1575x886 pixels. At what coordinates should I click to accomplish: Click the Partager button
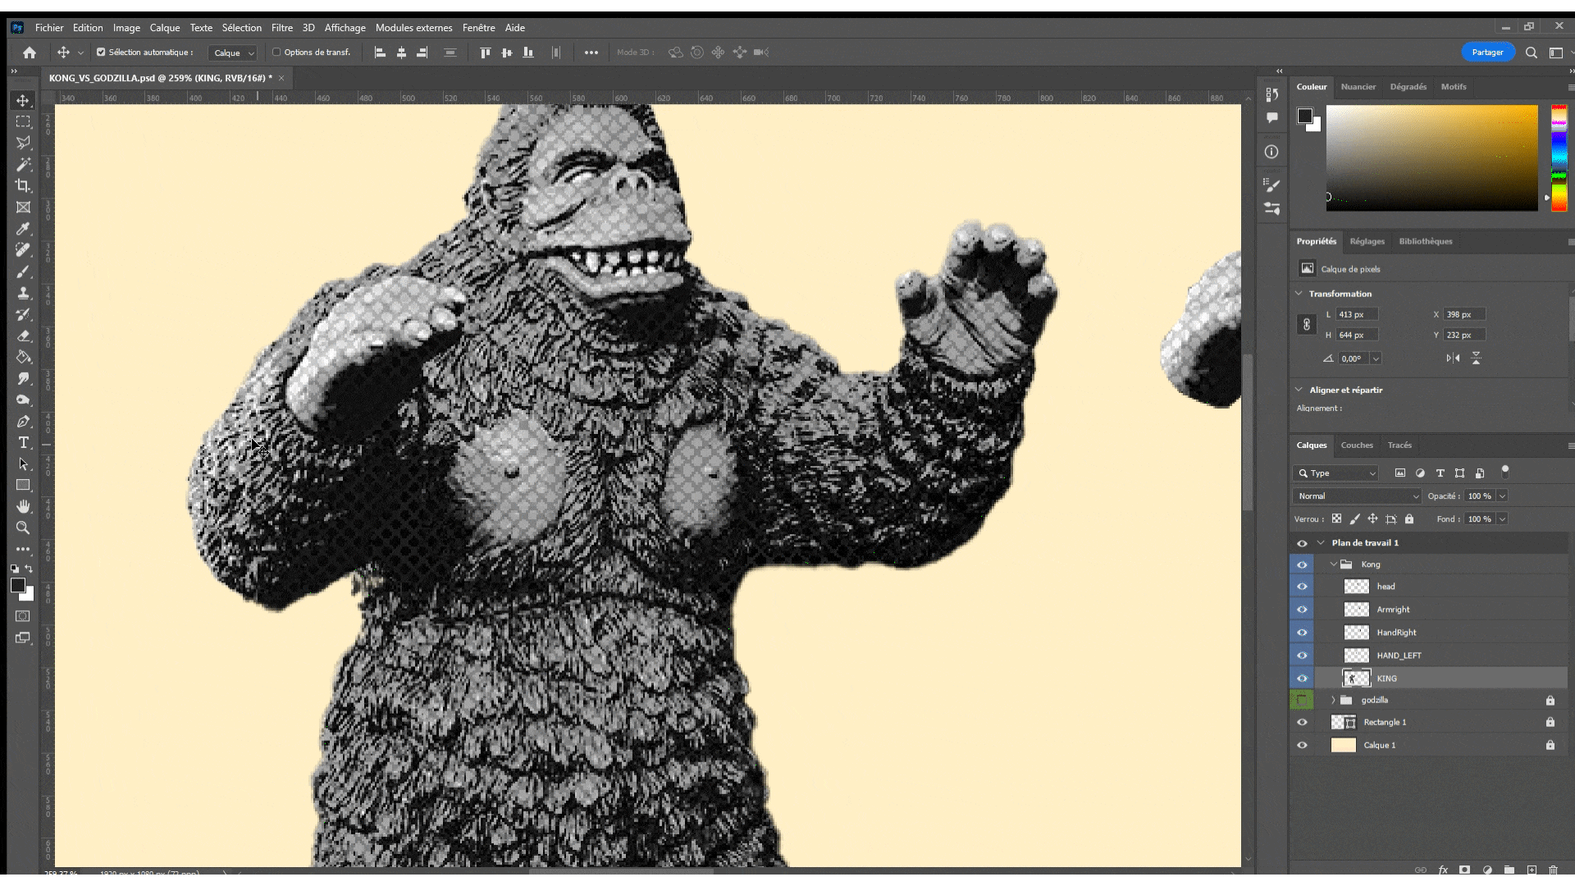[1487, 52]
